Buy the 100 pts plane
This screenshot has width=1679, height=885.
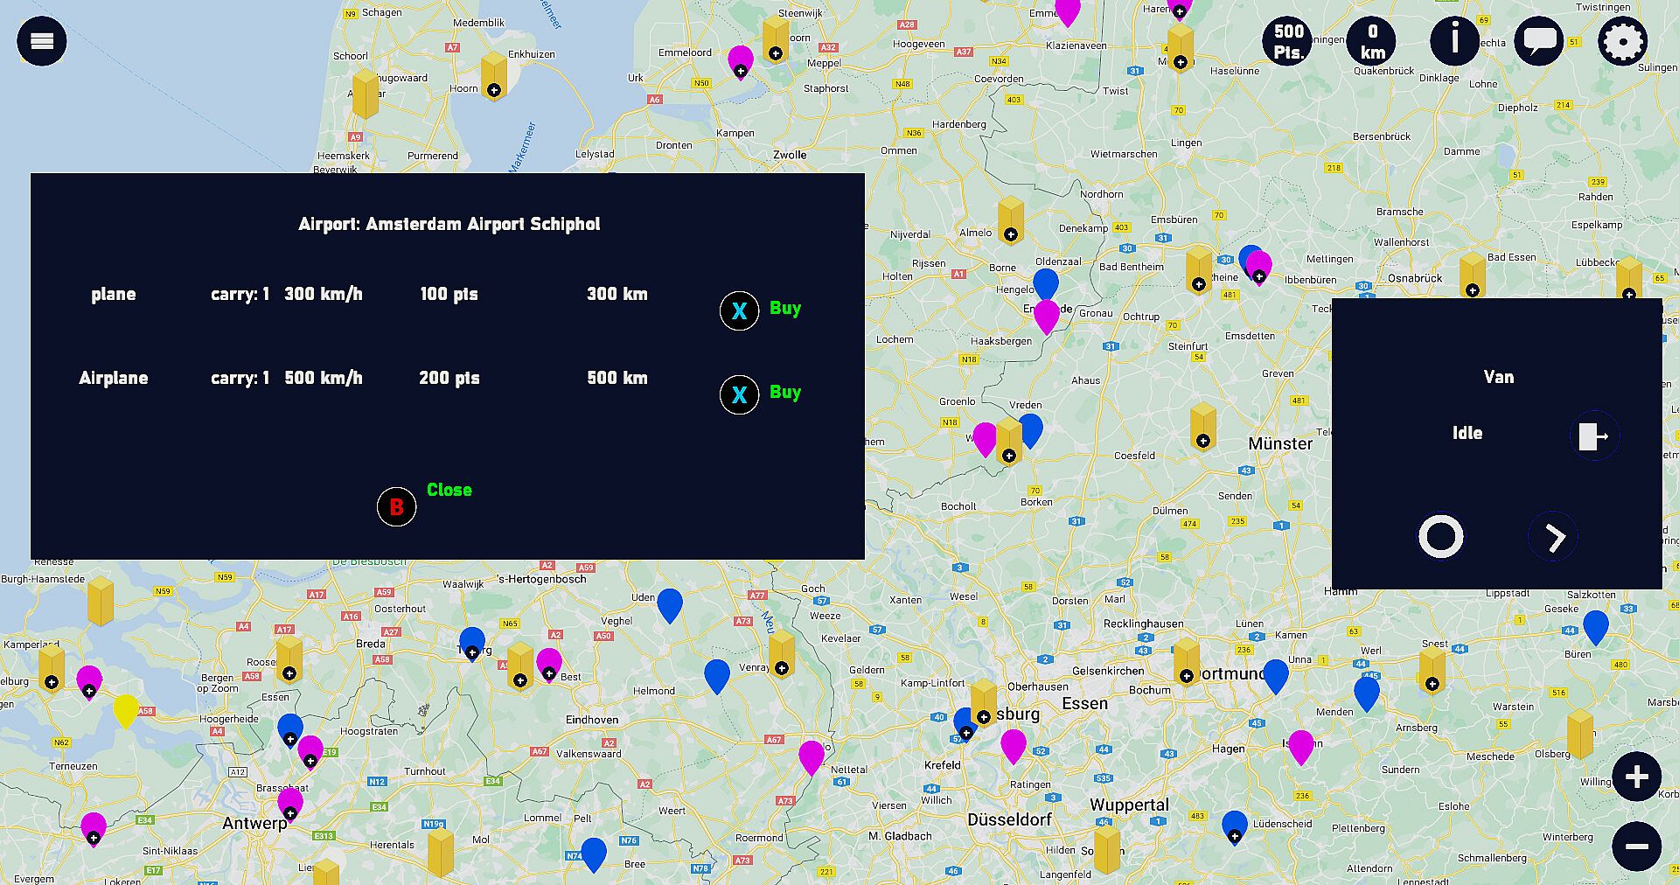740,310
